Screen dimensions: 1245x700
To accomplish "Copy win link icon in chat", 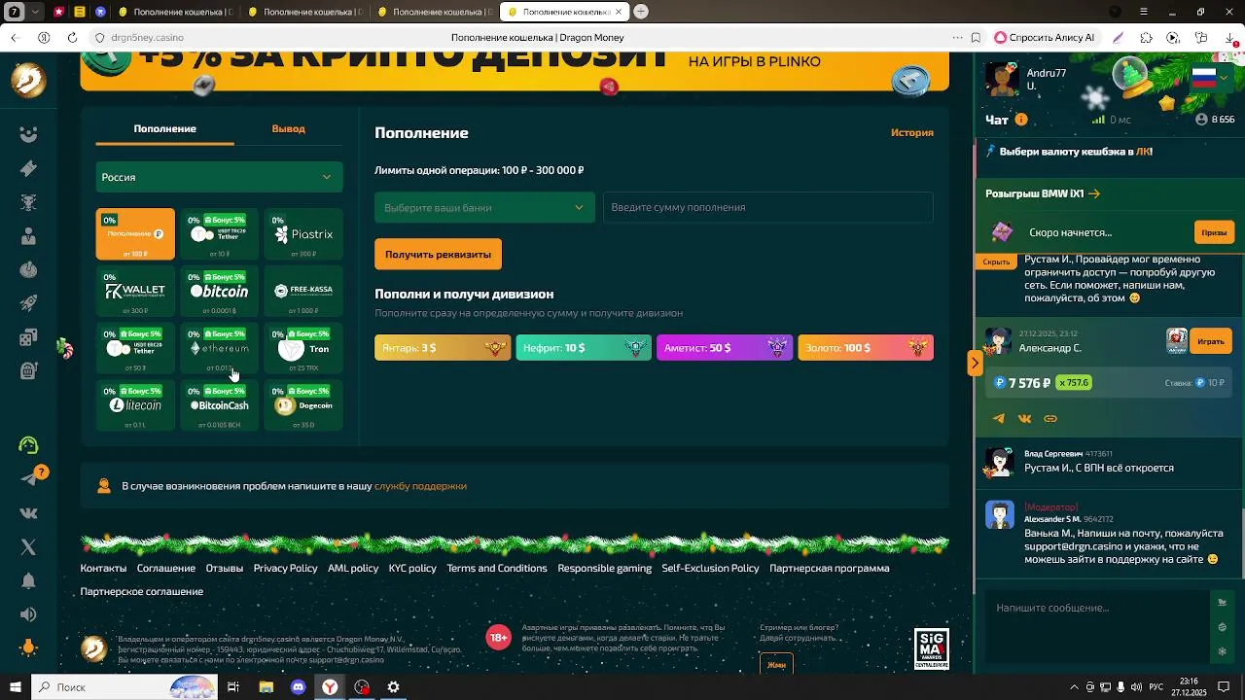I will [1050, 419].
